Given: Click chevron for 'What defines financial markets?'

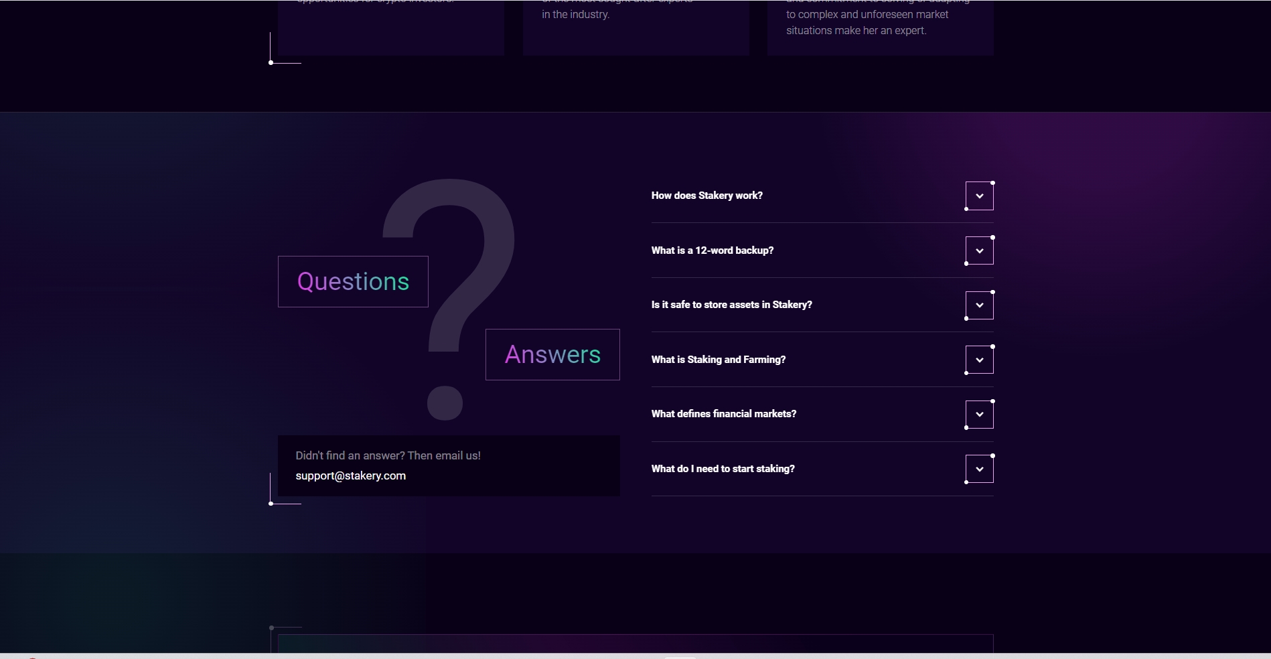Looking at the screenshot, I should (x=979, y=415).
